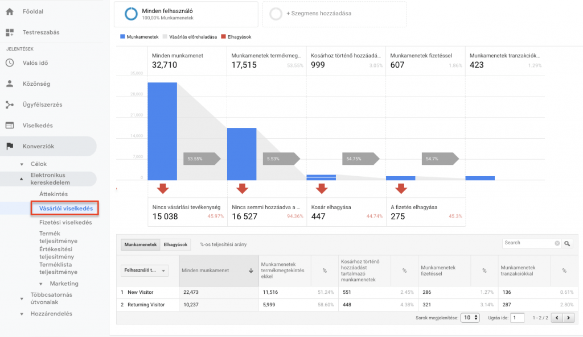Click the Konverziók flag icon
583x337 pixels.
coord(10,146)
